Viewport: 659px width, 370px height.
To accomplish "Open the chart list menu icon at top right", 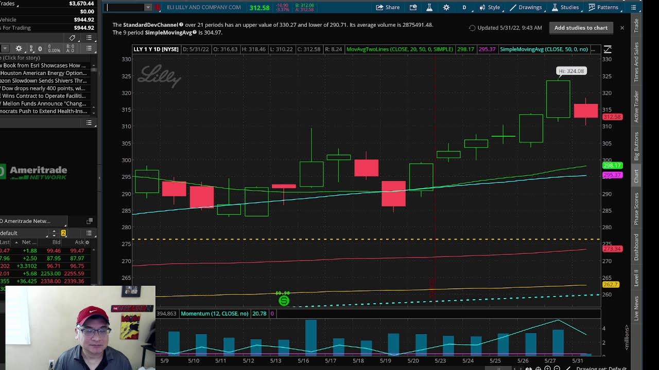I will pyautogui.click(x=634, y=7).
